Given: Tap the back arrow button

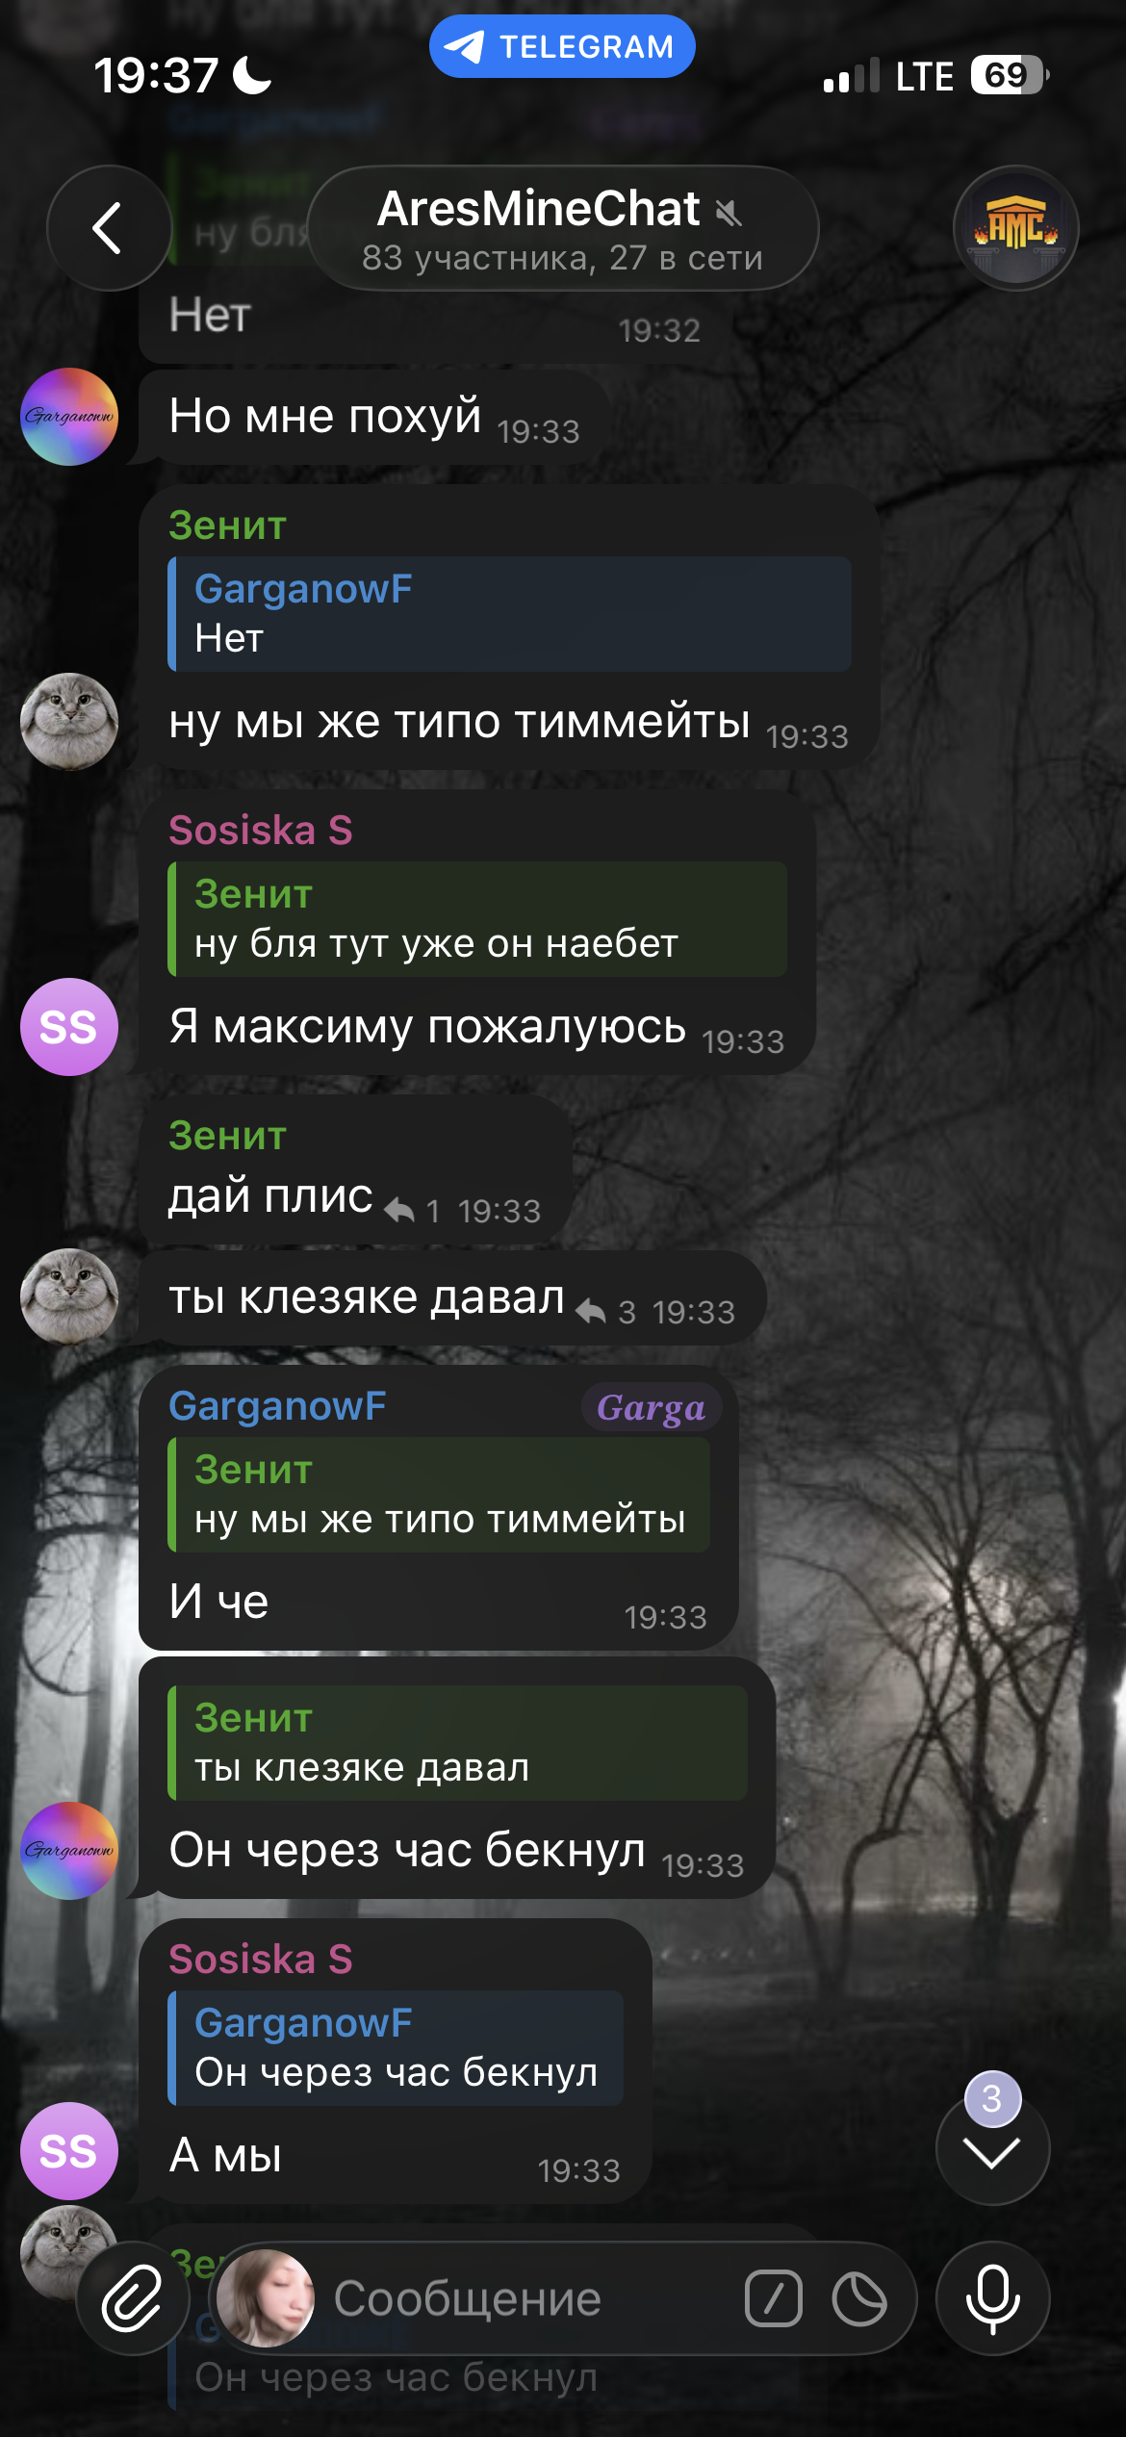Looking at the screenshot, I should pos(109,228).
